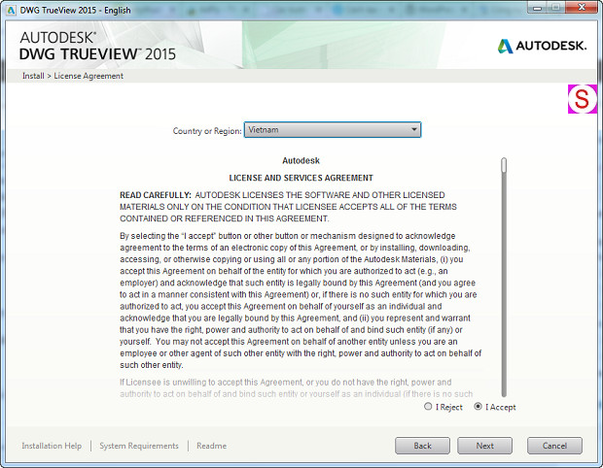603x468 pixels.
Task: Click the Autodesk logo in header
Action: click(x=542, y=46)
